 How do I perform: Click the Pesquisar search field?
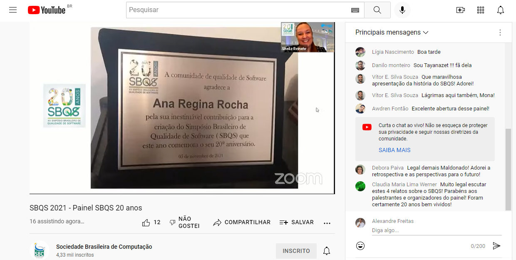point(237,10)
